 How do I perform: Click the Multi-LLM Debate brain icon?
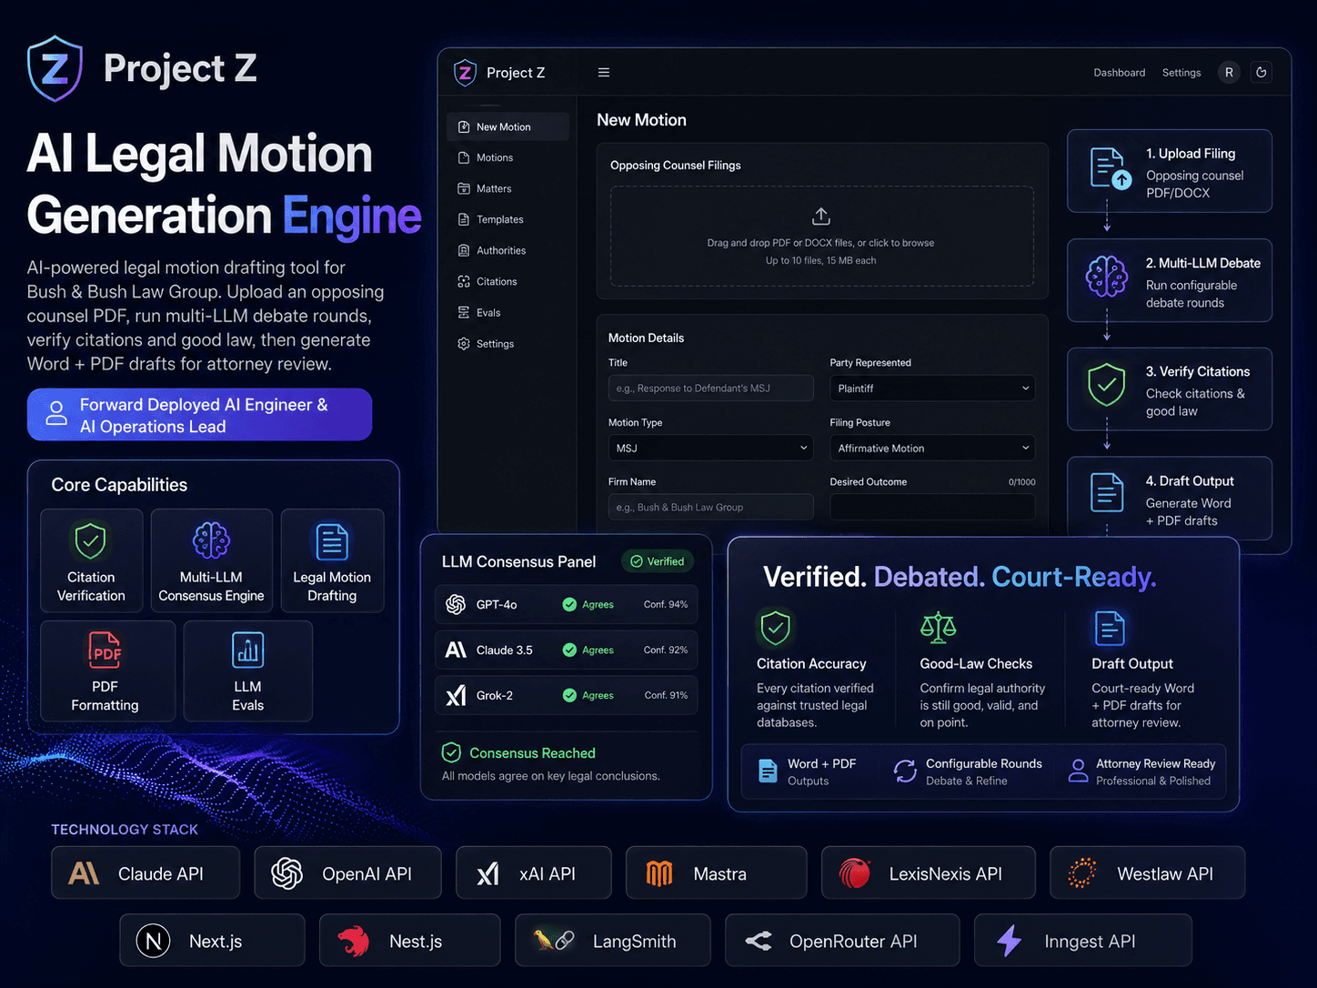[1106, 277]
